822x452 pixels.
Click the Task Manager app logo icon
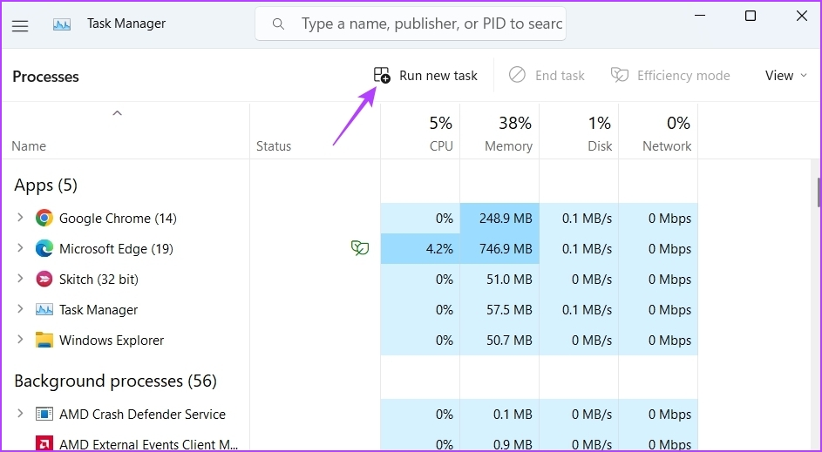[62, 24]
